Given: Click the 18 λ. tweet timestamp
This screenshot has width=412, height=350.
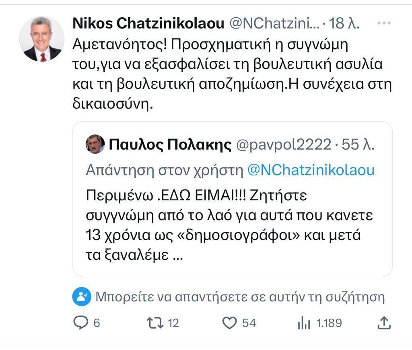Looking at the screenshot, I should (344, 24).
